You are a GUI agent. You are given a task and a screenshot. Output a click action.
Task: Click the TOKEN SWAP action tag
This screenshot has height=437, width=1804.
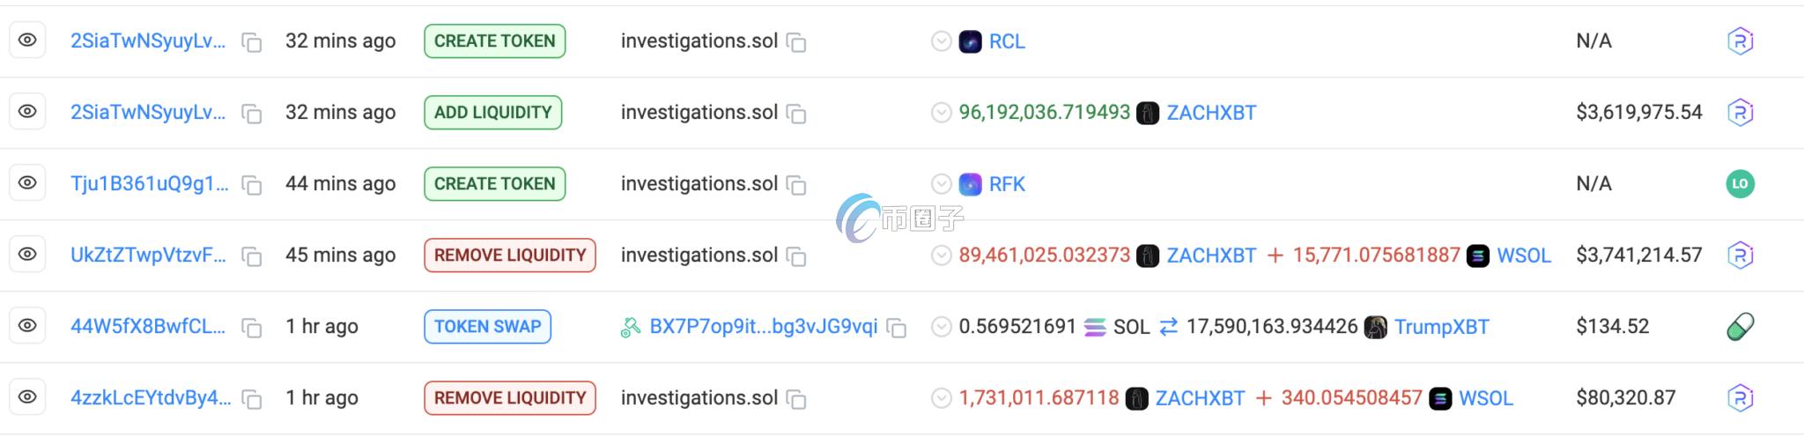tap(487, 326)
